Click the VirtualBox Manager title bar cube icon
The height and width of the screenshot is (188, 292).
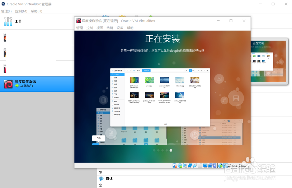click(3, 4)
